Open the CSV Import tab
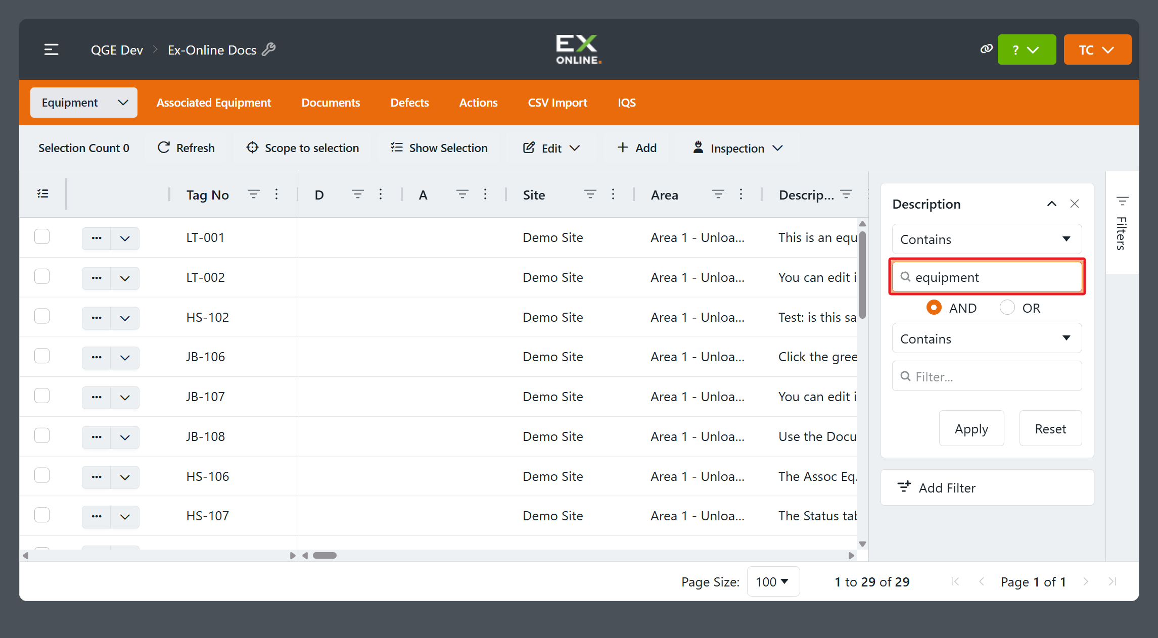 [x=558, y=103]
